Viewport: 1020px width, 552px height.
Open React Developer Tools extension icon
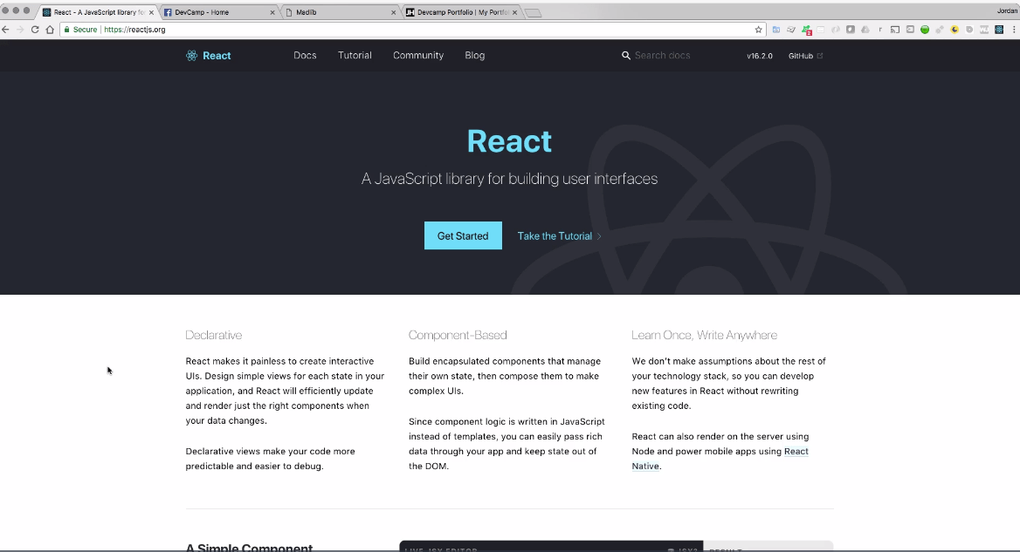coord(999,30)
